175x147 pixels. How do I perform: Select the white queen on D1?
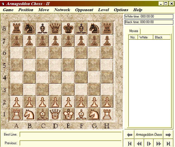point(55,114)
